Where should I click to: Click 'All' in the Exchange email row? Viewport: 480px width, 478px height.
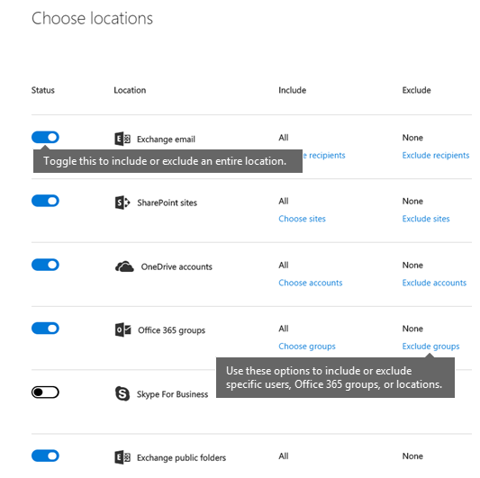tap(284, 138)
